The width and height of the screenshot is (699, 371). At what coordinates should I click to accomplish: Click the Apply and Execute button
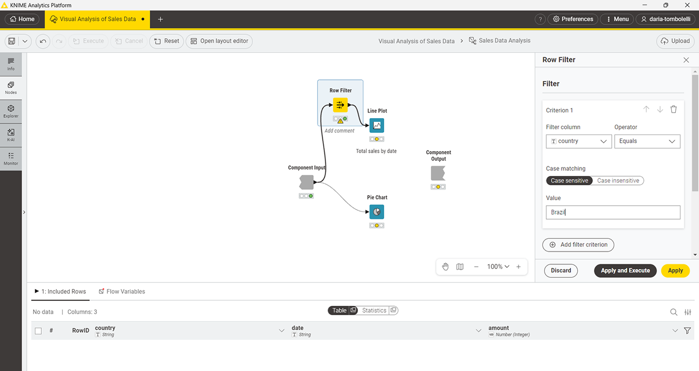(625, 270)
